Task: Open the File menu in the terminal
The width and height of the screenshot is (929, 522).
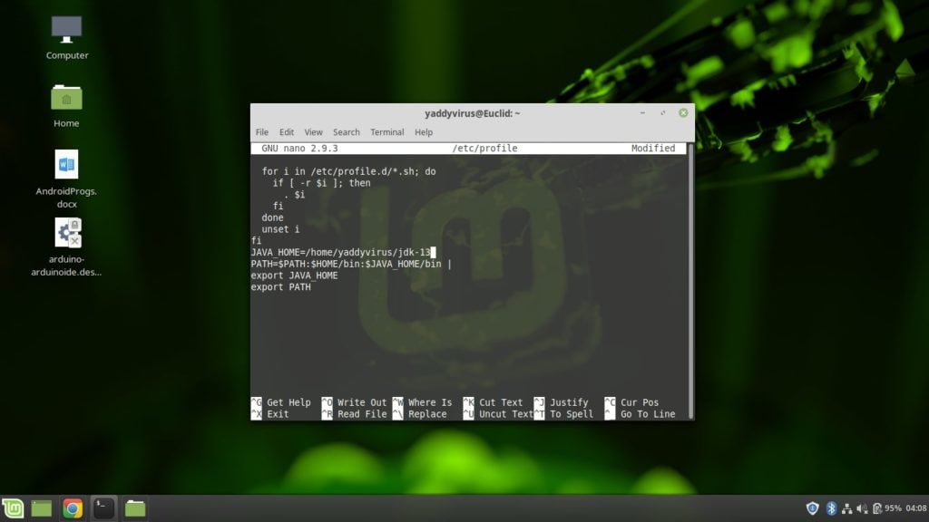Action: tap(262, 132)
